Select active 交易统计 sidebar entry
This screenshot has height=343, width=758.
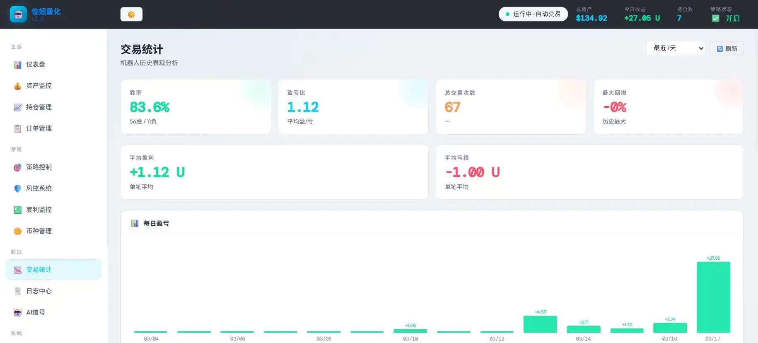[53, 270]
